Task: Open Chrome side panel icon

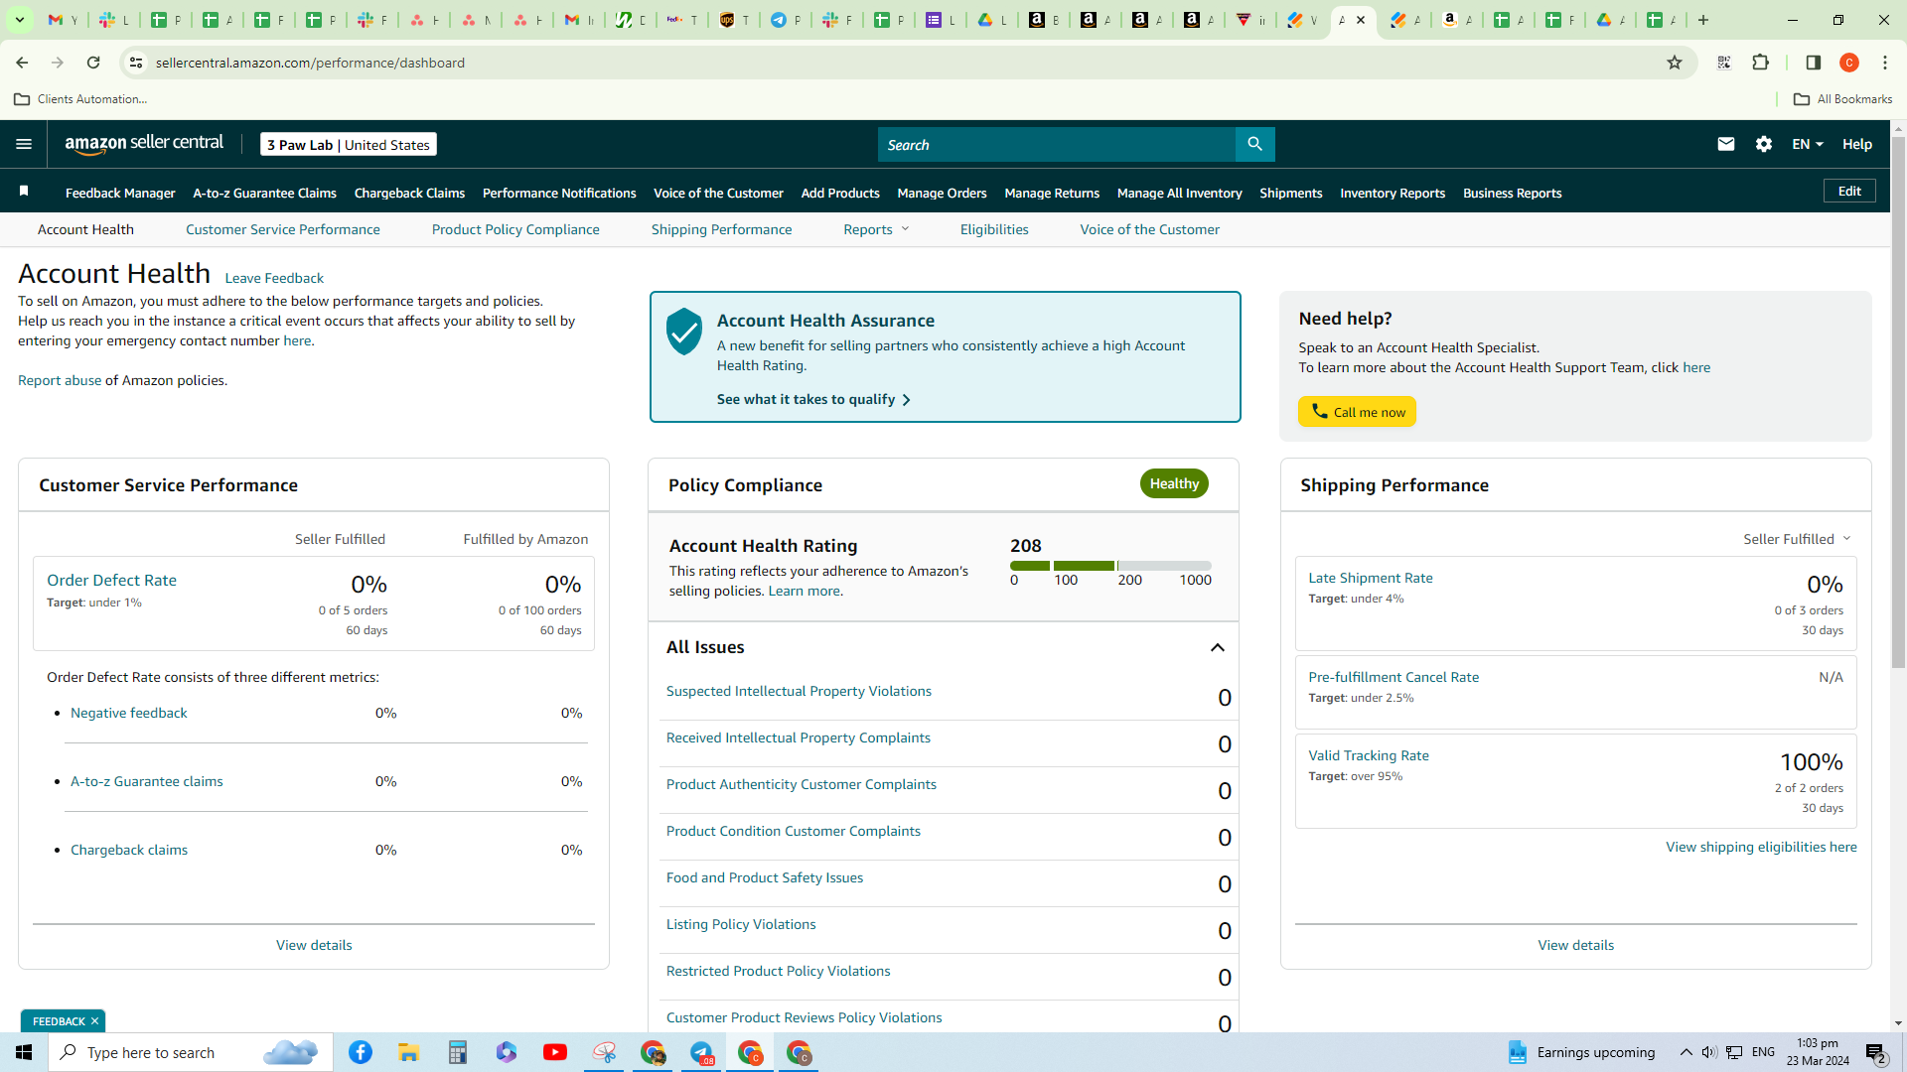Action: [1814, 63]
